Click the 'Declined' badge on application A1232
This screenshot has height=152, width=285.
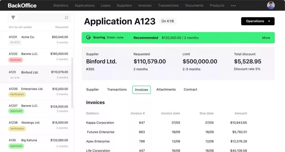[16, 60]
